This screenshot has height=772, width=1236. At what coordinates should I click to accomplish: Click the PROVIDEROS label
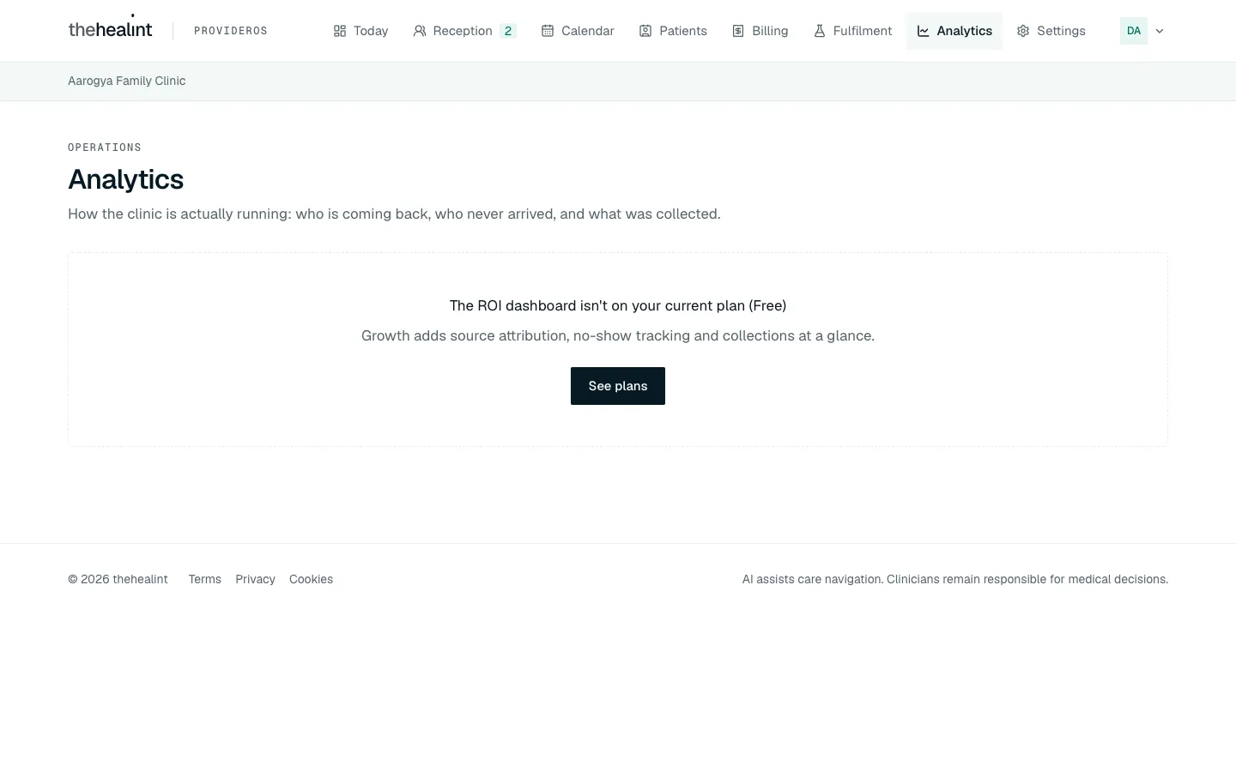click(x=231, y=31)
